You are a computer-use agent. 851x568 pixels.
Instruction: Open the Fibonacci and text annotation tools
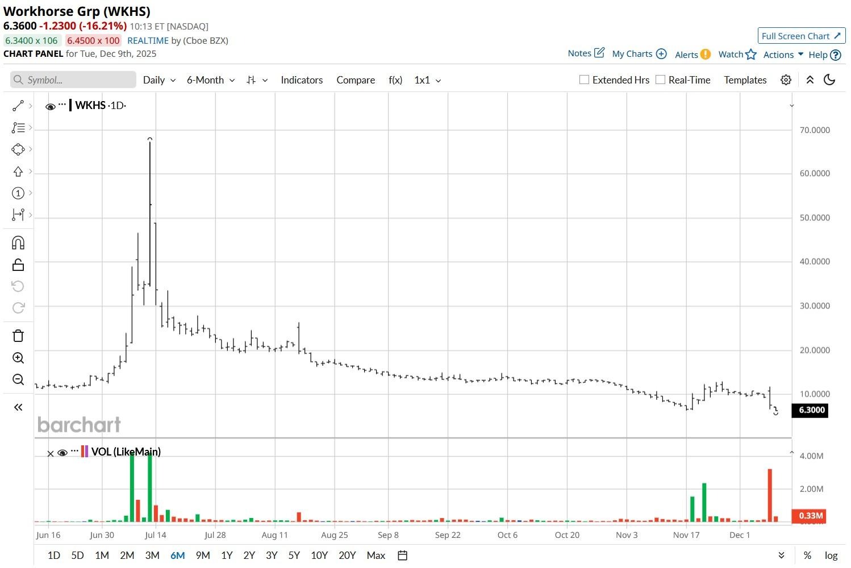(x=18, y=128)
